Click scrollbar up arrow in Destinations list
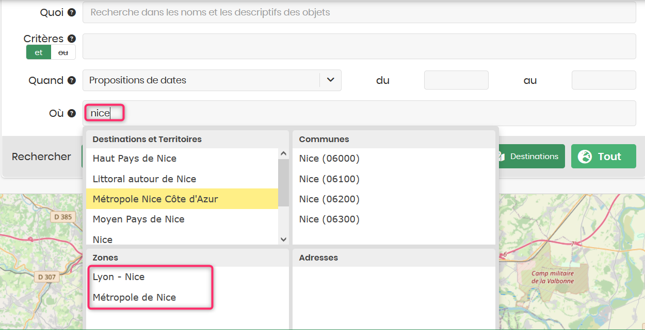 (283, 153)
